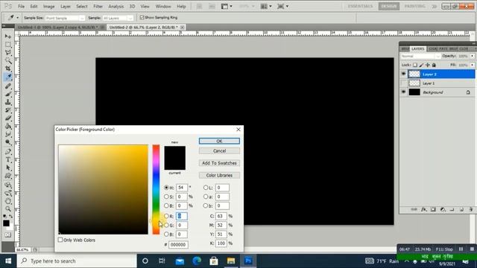Select the Crop tool
This screenshot has width=477, height=268.
coord(8,69)
